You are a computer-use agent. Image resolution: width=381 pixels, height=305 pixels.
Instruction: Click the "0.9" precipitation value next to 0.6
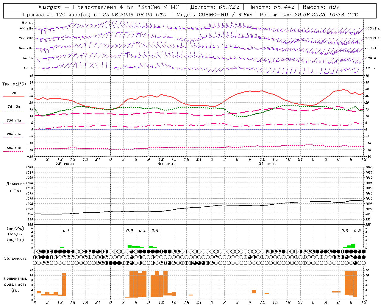[357, 231]
